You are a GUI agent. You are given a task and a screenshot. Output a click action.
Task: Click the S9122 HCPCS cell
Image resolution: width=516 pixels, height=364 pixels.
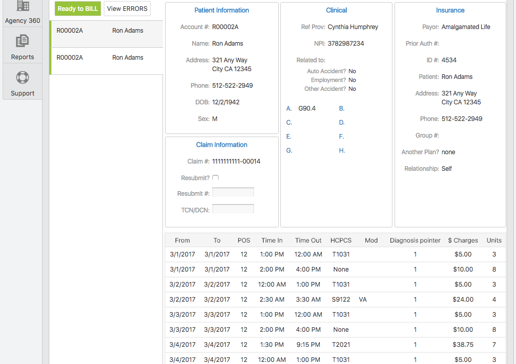pyautogui.click(x=341, y=300)
